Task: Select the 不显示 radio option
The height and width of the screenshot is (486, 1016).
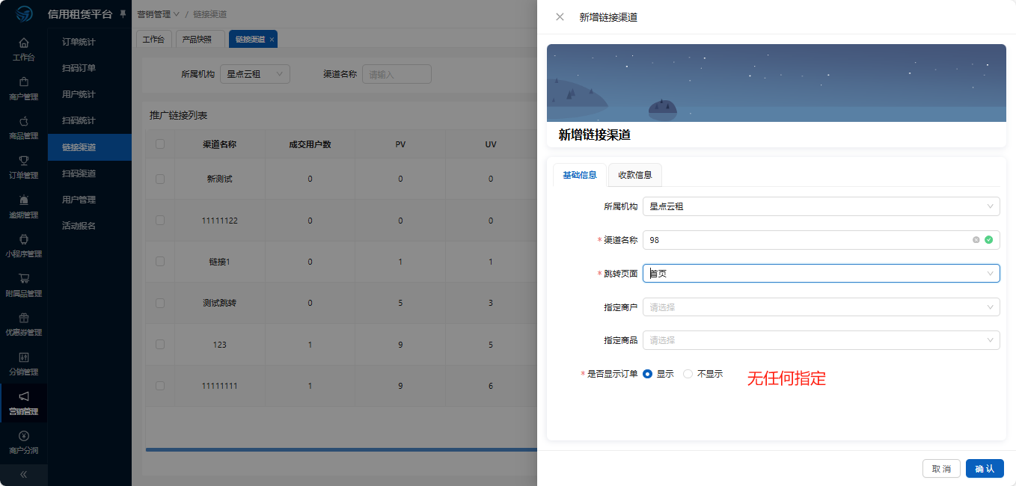Action: (x=688, y=374)
